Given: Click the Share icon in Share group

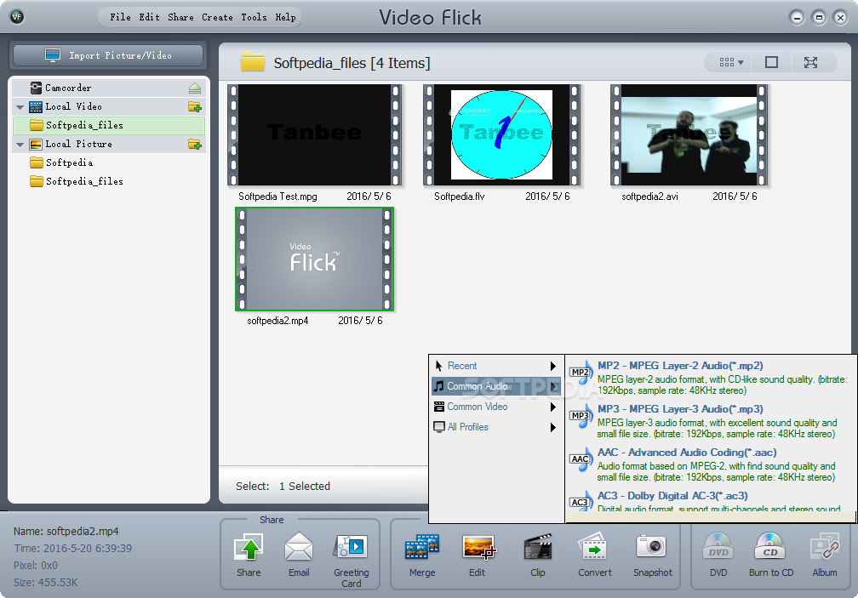Looking at the screenshot, I should pyautogui.click(x=249, y=548).
